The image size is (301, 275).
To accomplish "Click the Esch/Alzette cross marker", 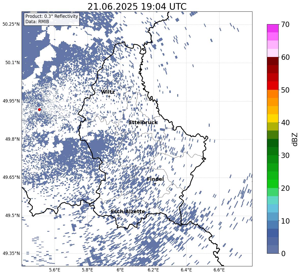I will pyautogui.click(x=119, y=216).
